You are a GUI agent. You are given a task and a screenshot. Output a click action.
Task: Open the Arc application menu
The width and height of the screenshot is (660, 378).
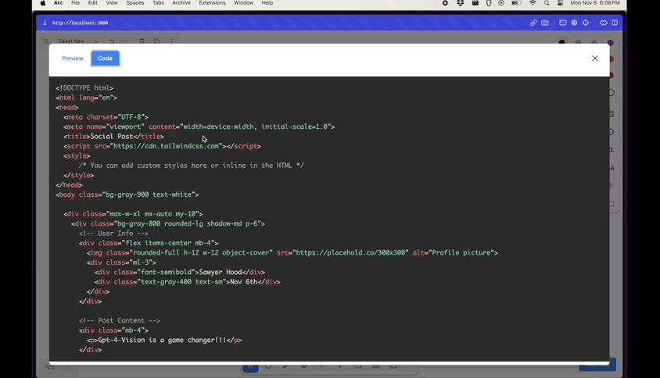pos(59,3)
